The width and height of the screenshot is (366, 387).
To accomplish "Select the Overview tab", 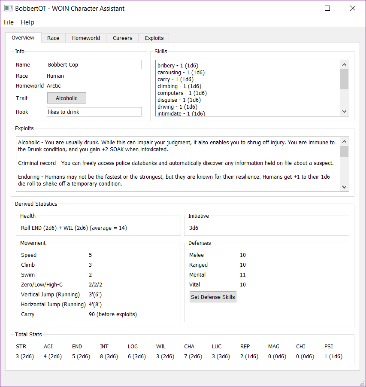I will (x=23, y=38).
